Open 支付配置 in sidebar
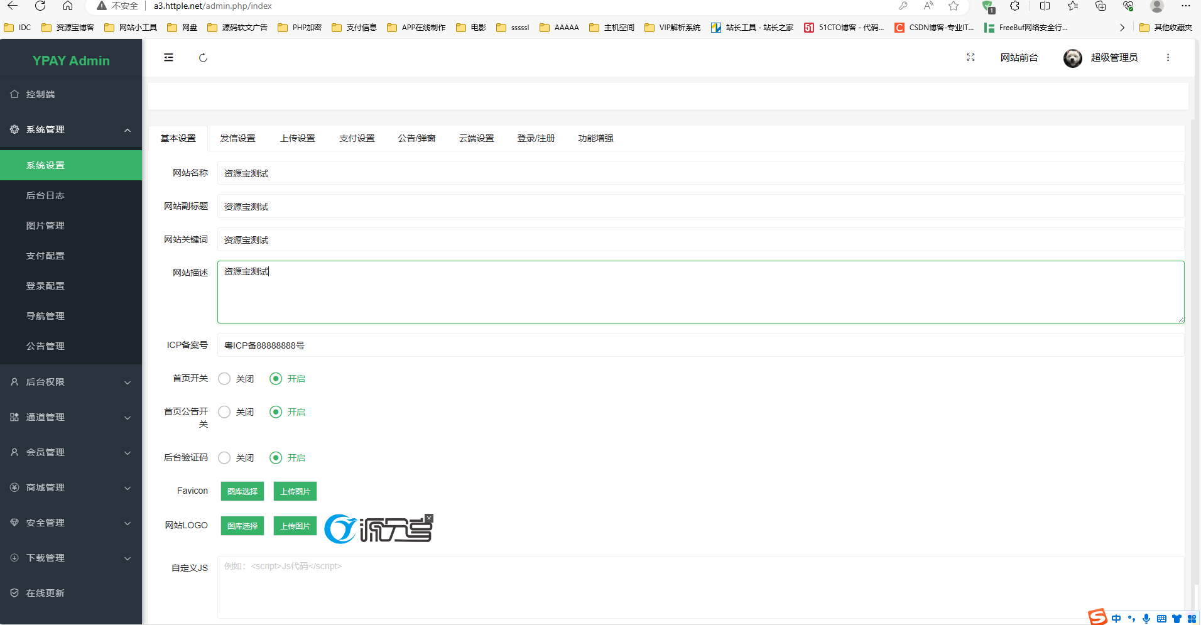Screen dimensions: 1201x625 (71, 256)
